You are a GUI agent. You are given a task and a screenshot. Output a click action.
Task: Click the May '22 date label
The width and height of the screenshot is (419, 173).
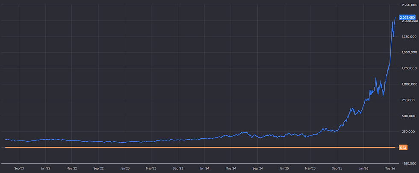(72, 168)
